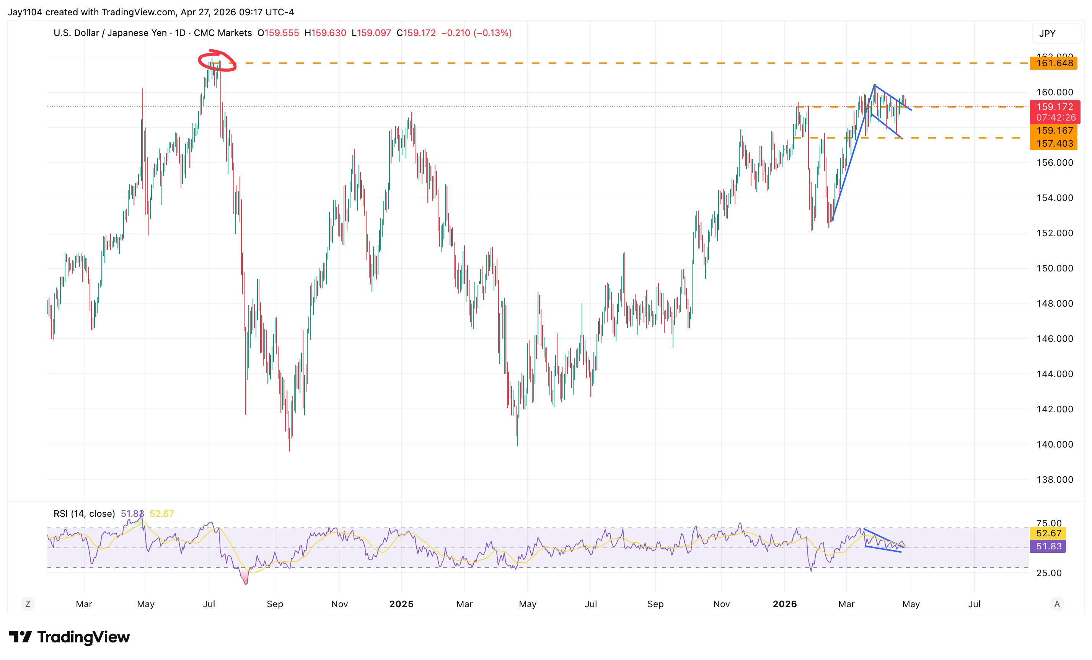Image resolution: width=1092 pixels, height=660 pixels.
Task: Click the 148.000 price axis label
Action: pyautogui.click(x=1055, y=303)
